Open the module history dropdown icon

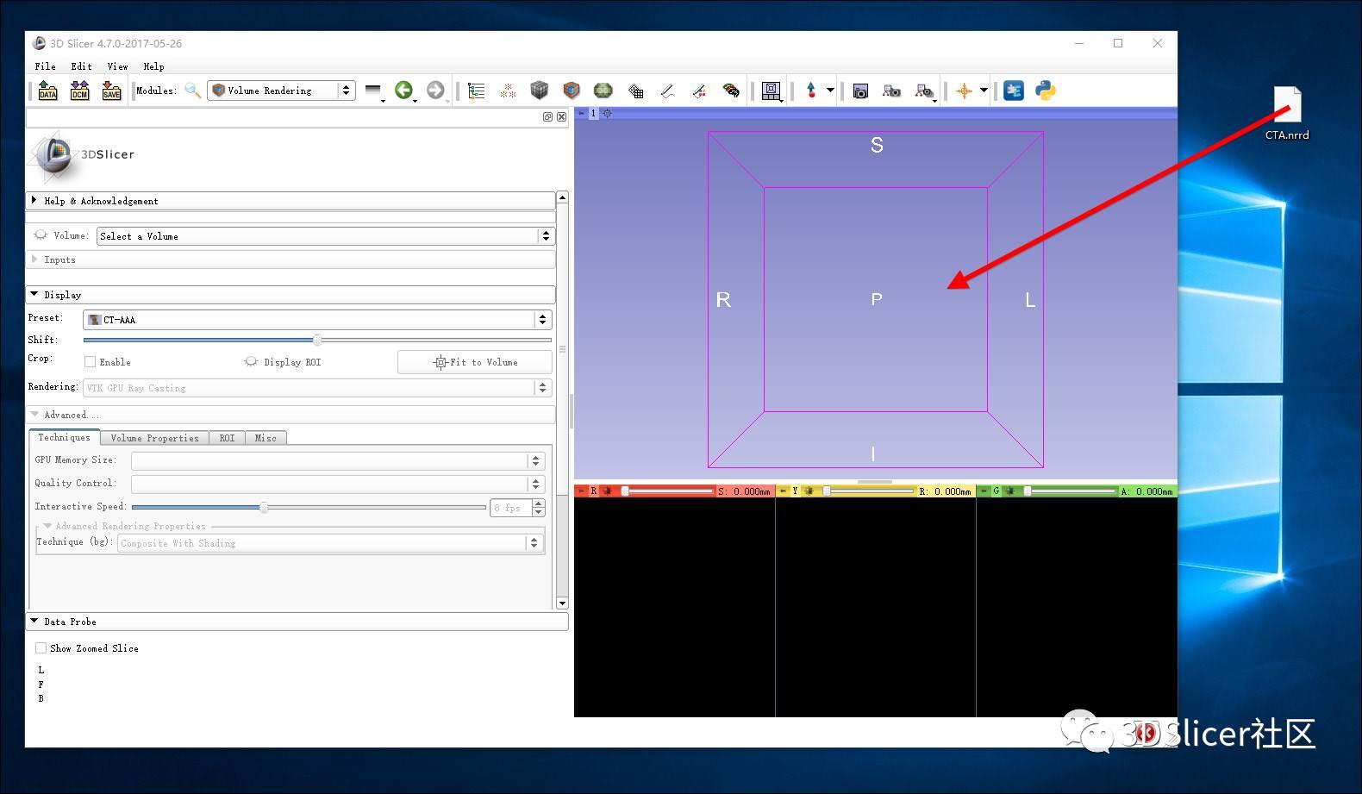(x=374, y=91)
